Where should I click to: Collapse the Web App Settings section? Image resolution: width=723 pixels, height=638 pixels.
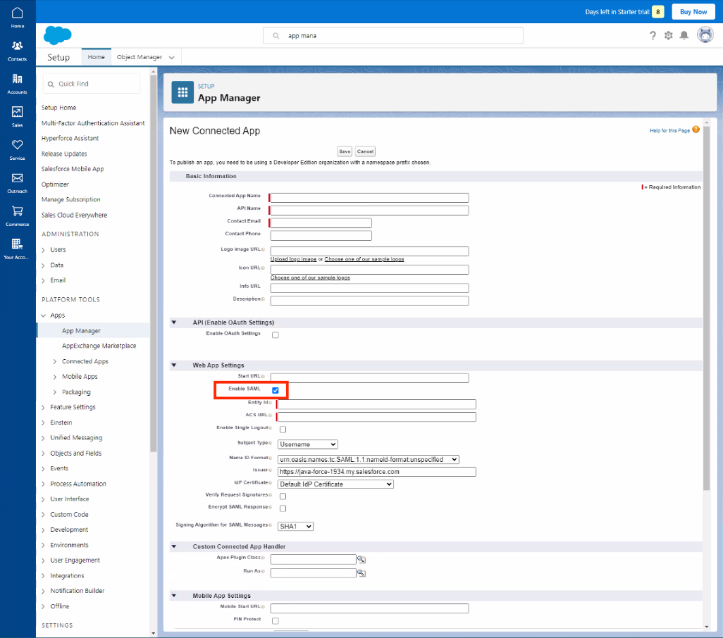pos(174,365)
